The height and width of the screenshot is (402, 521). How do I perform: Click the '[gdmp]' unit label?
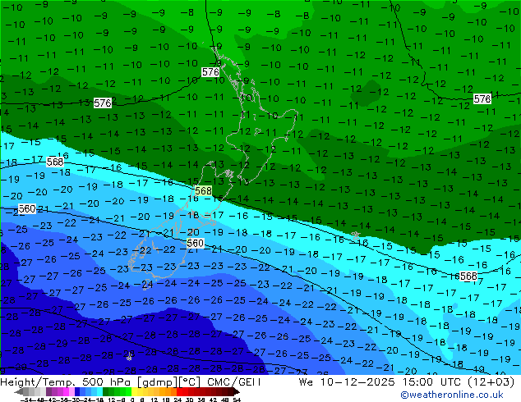point(158,382)
